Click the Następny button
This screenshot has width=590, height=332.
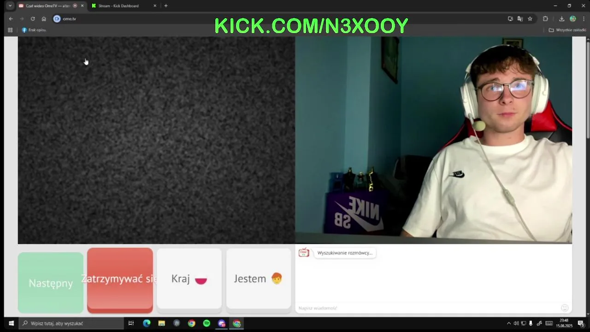(x=51, y=283)
